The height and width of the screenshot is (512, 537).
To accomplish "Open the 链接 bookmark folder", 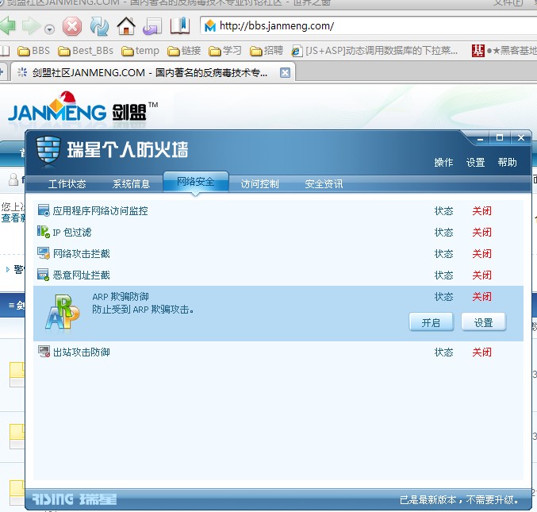I will [x=184, y=51].
